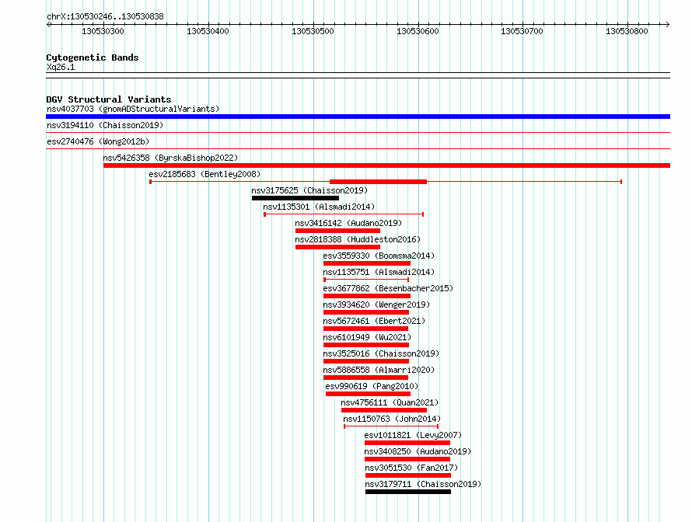
Task: Click nsv1135751 (Alsmadi2014) label
Action: [x=379, y=272]
